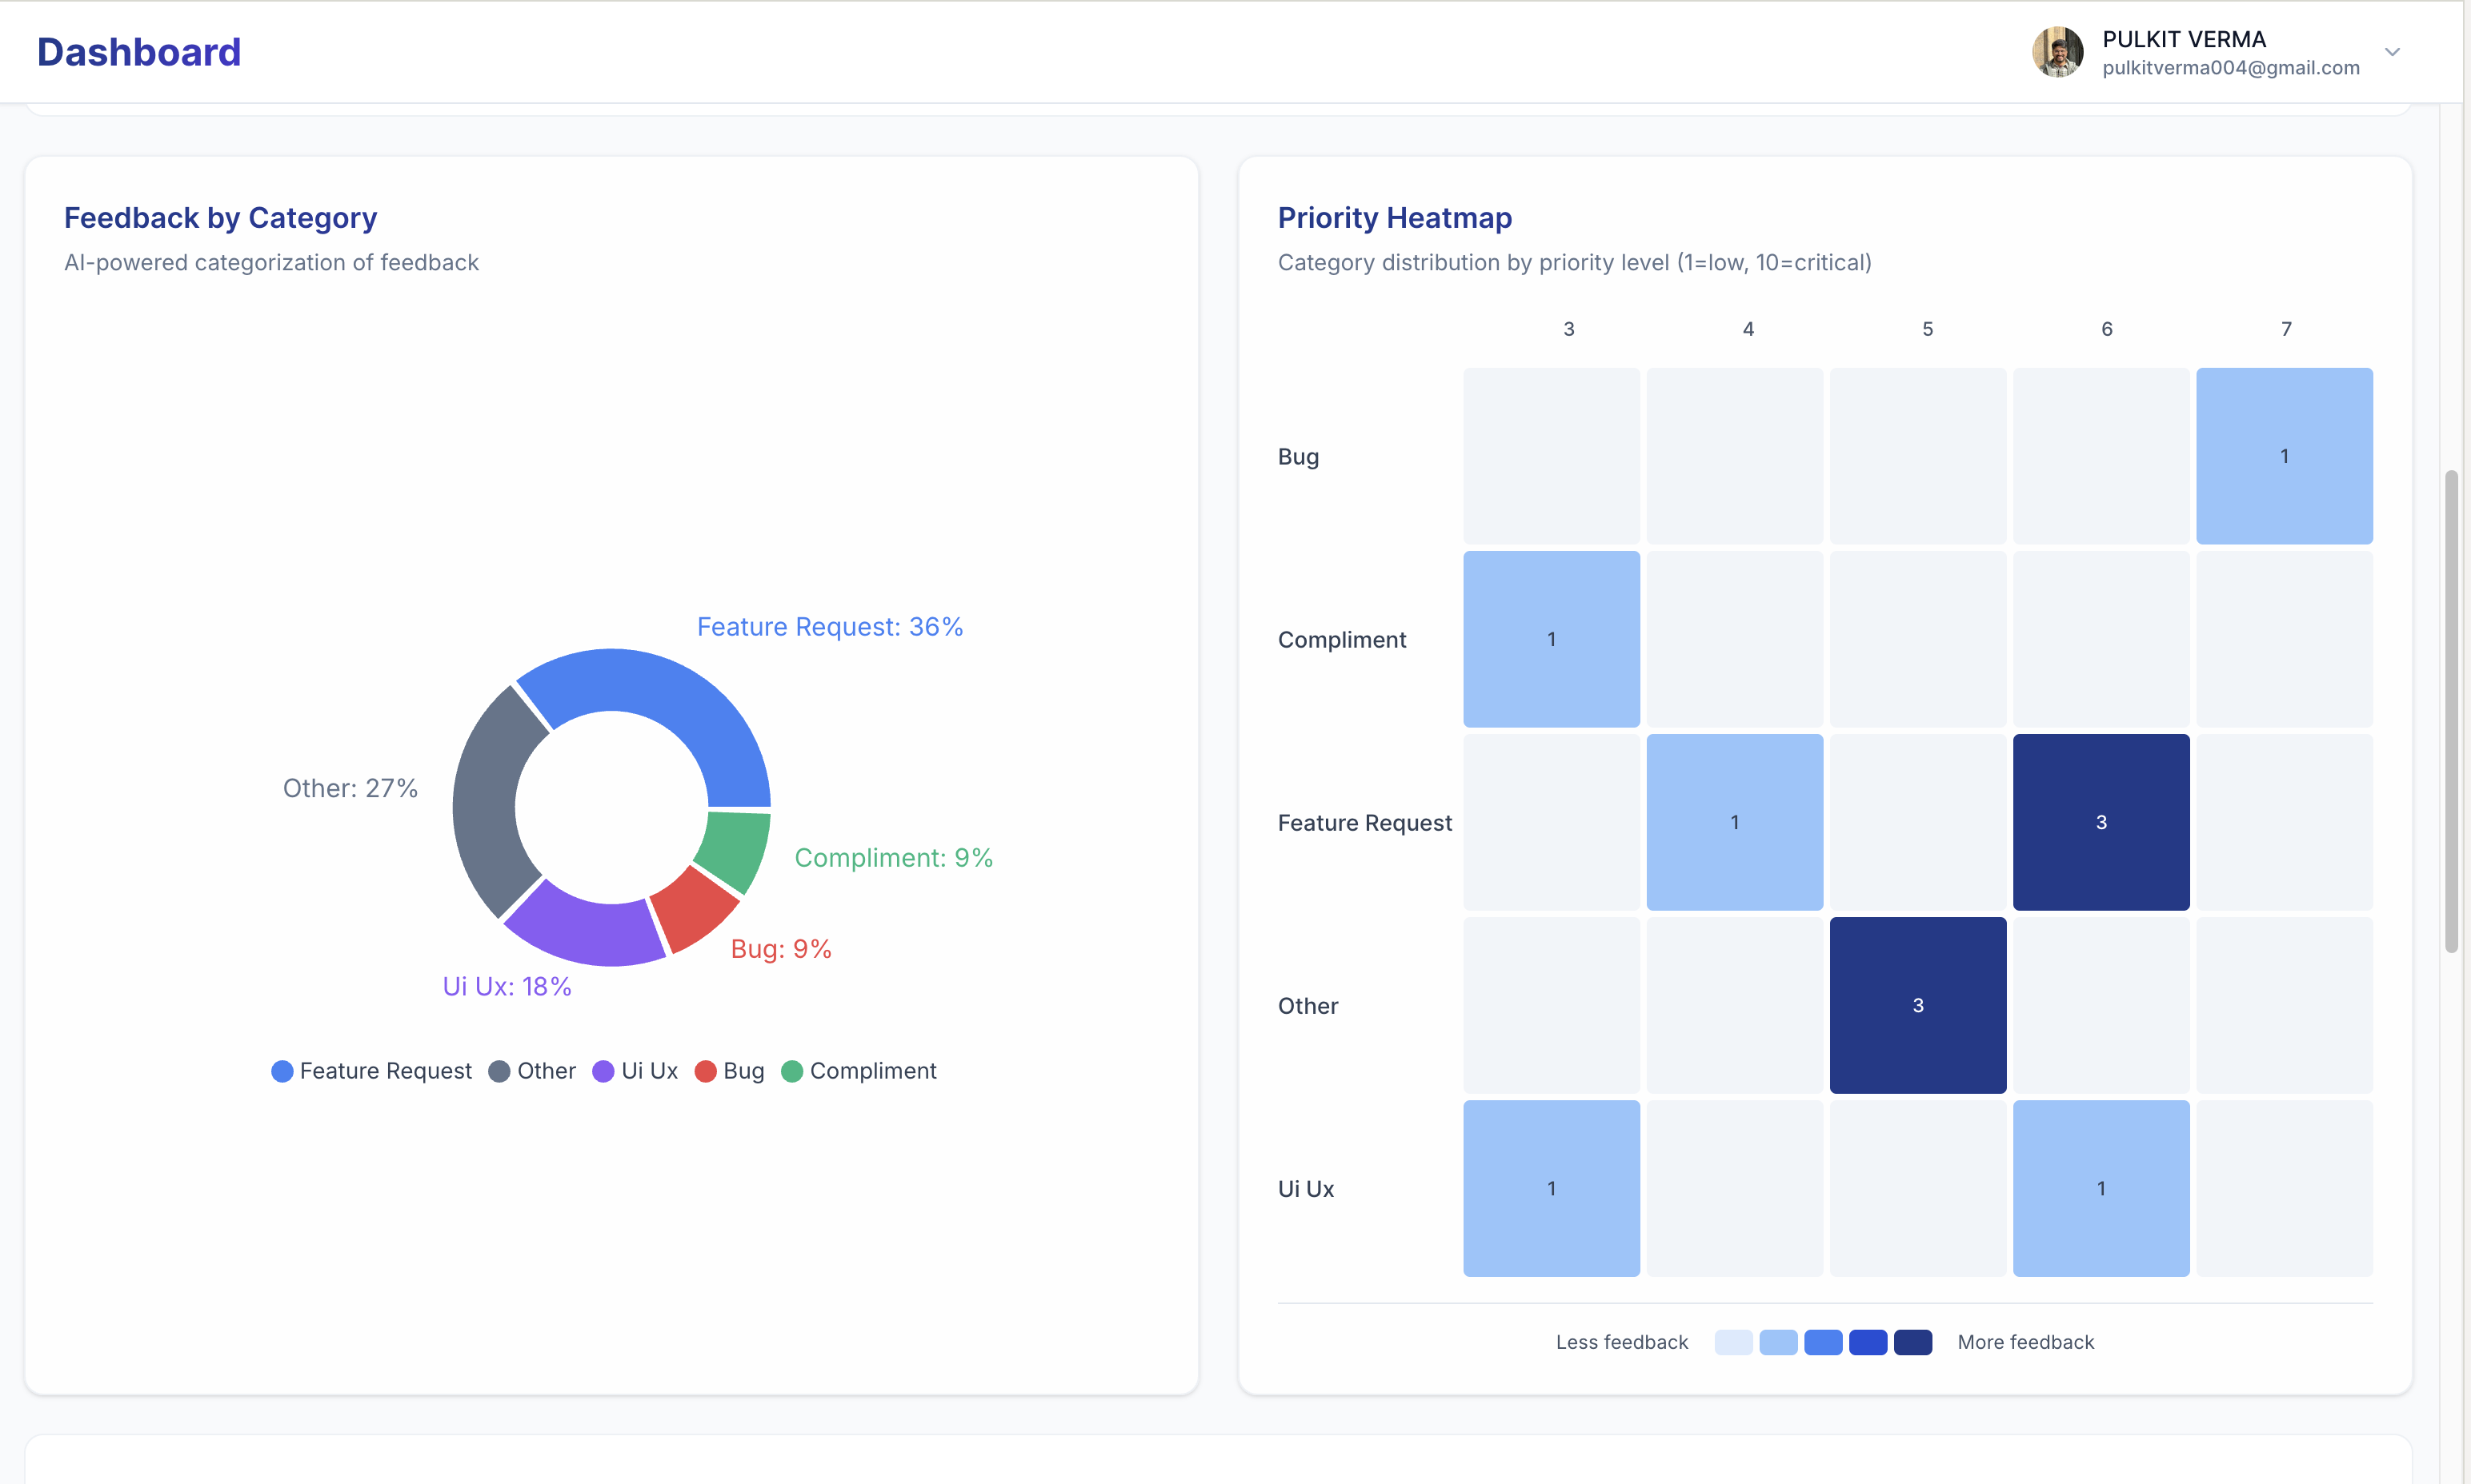
Task: Click the Bug priority 7 heatmap cell
Action: tap(2284, 456)
